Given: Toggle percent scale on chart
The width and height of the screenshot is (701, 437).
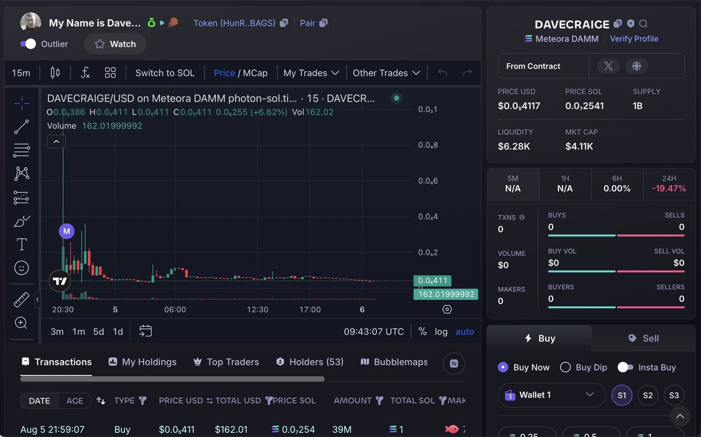Looking at the screenshot, I should tap(422, 331).
